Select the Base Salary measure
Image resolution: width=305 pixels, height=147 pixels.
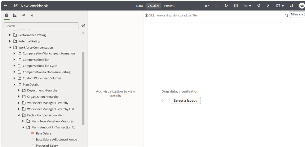(x=44, y=133)
